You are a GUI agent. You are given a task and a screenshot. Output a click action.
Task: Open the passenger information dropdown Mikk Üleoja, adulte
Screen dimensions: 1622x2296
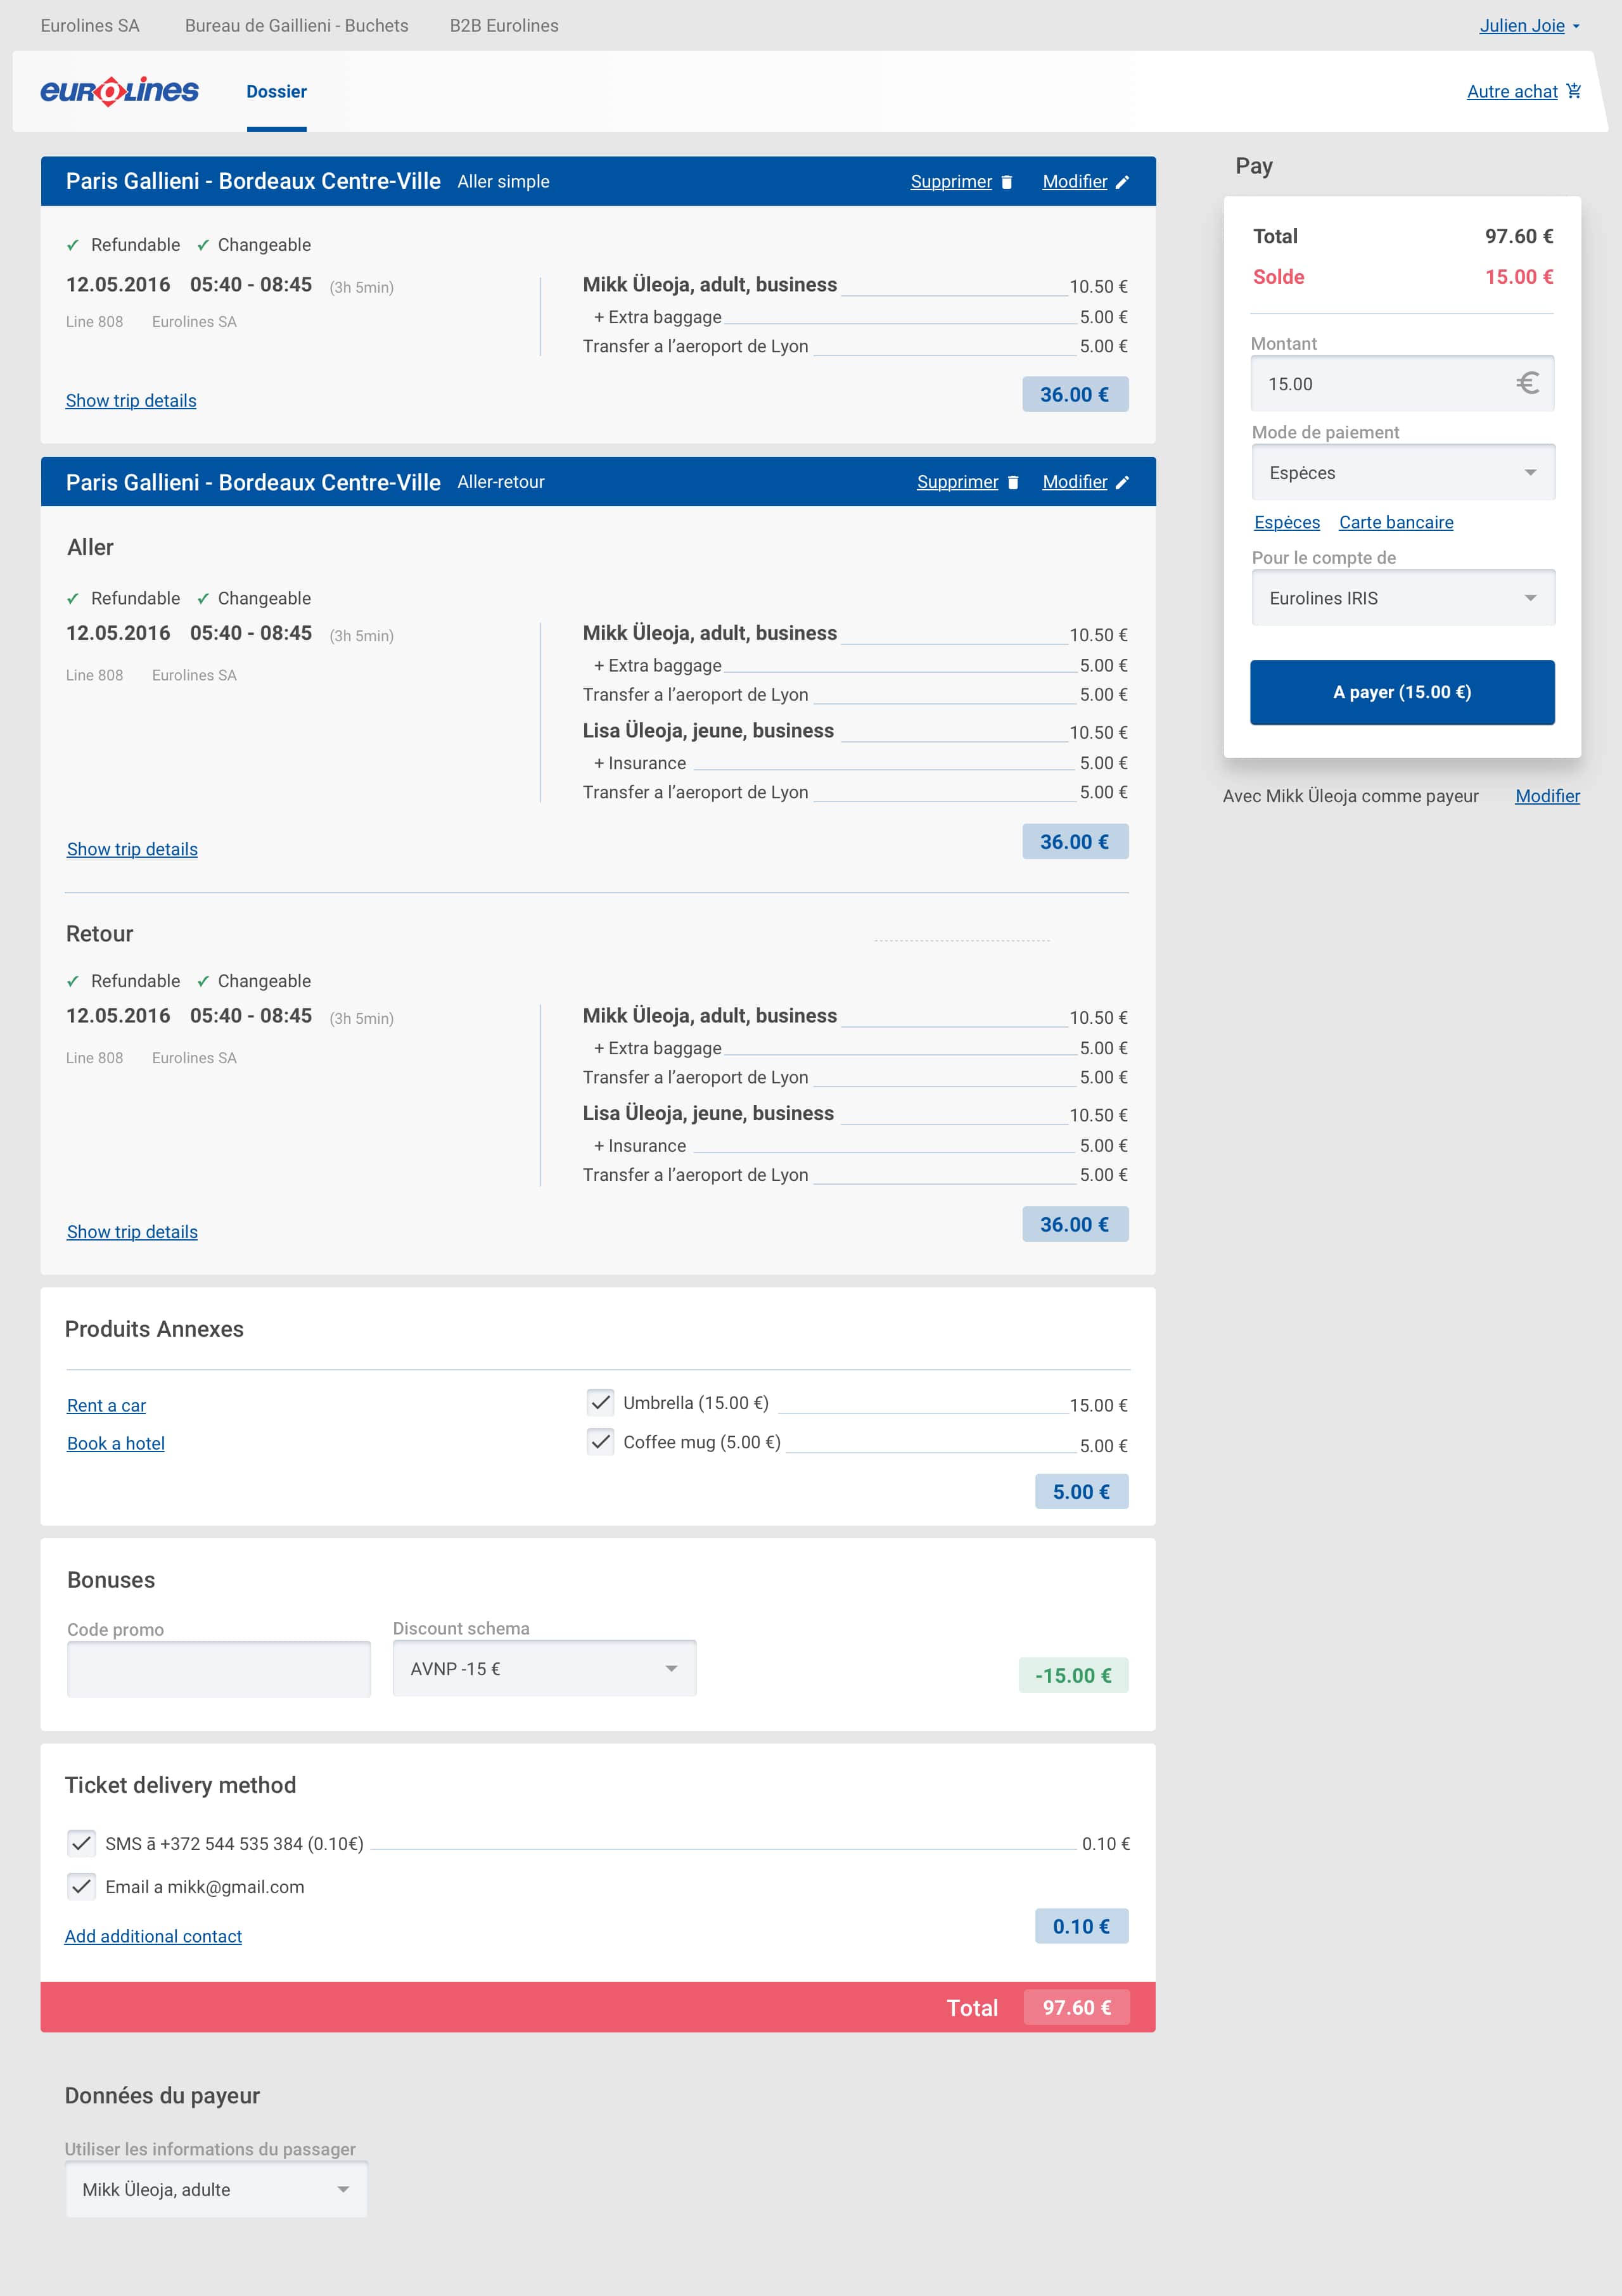coord(216,2189)
